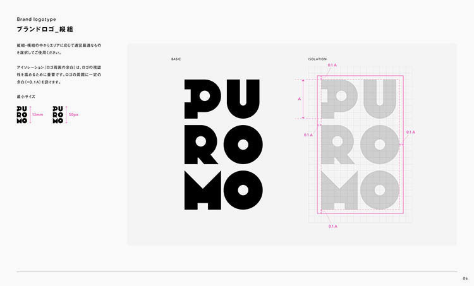Click the "0.1 A" label at the diagram top
Image resolution: width=474 pixels, height=286 pixels.
tap(332, 65)
